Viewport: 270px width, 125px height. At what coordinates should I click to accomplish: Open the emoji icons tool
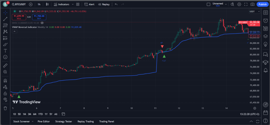click(5, 57)
